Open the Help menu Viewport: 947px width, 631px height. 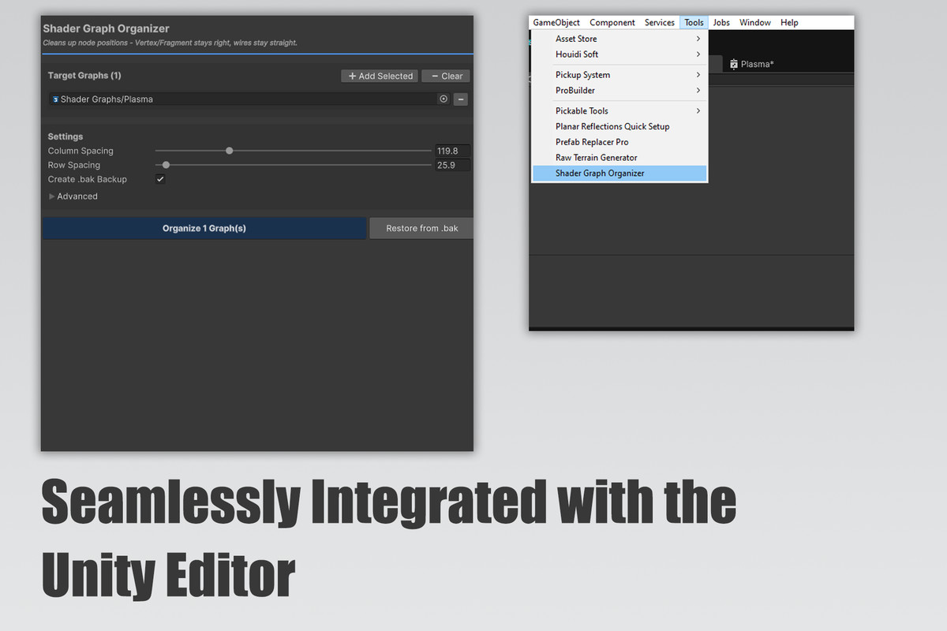coord(789,23)
